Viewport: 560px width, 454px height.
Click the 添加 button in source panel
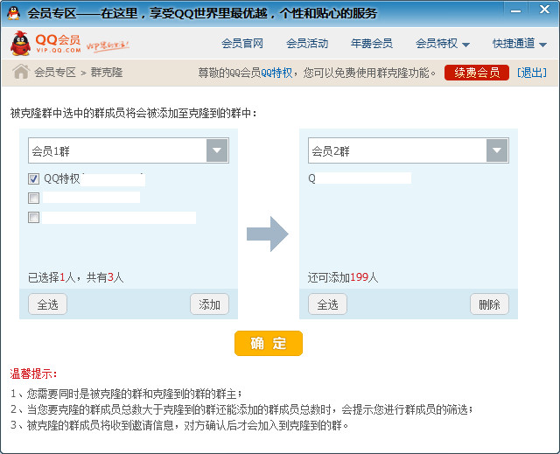tap(209, 304)
